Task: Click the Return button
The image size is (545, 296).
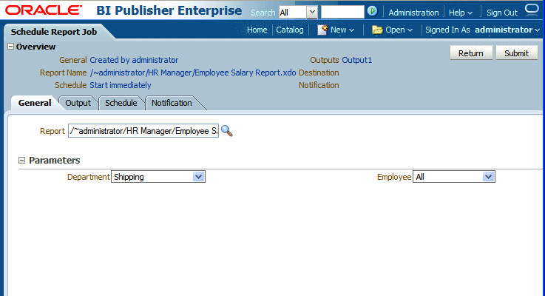Action: click(471, 53)
